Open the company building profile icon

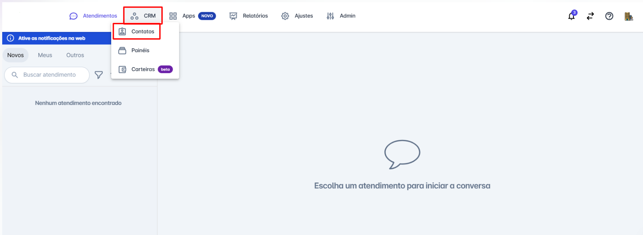(628, 16)
